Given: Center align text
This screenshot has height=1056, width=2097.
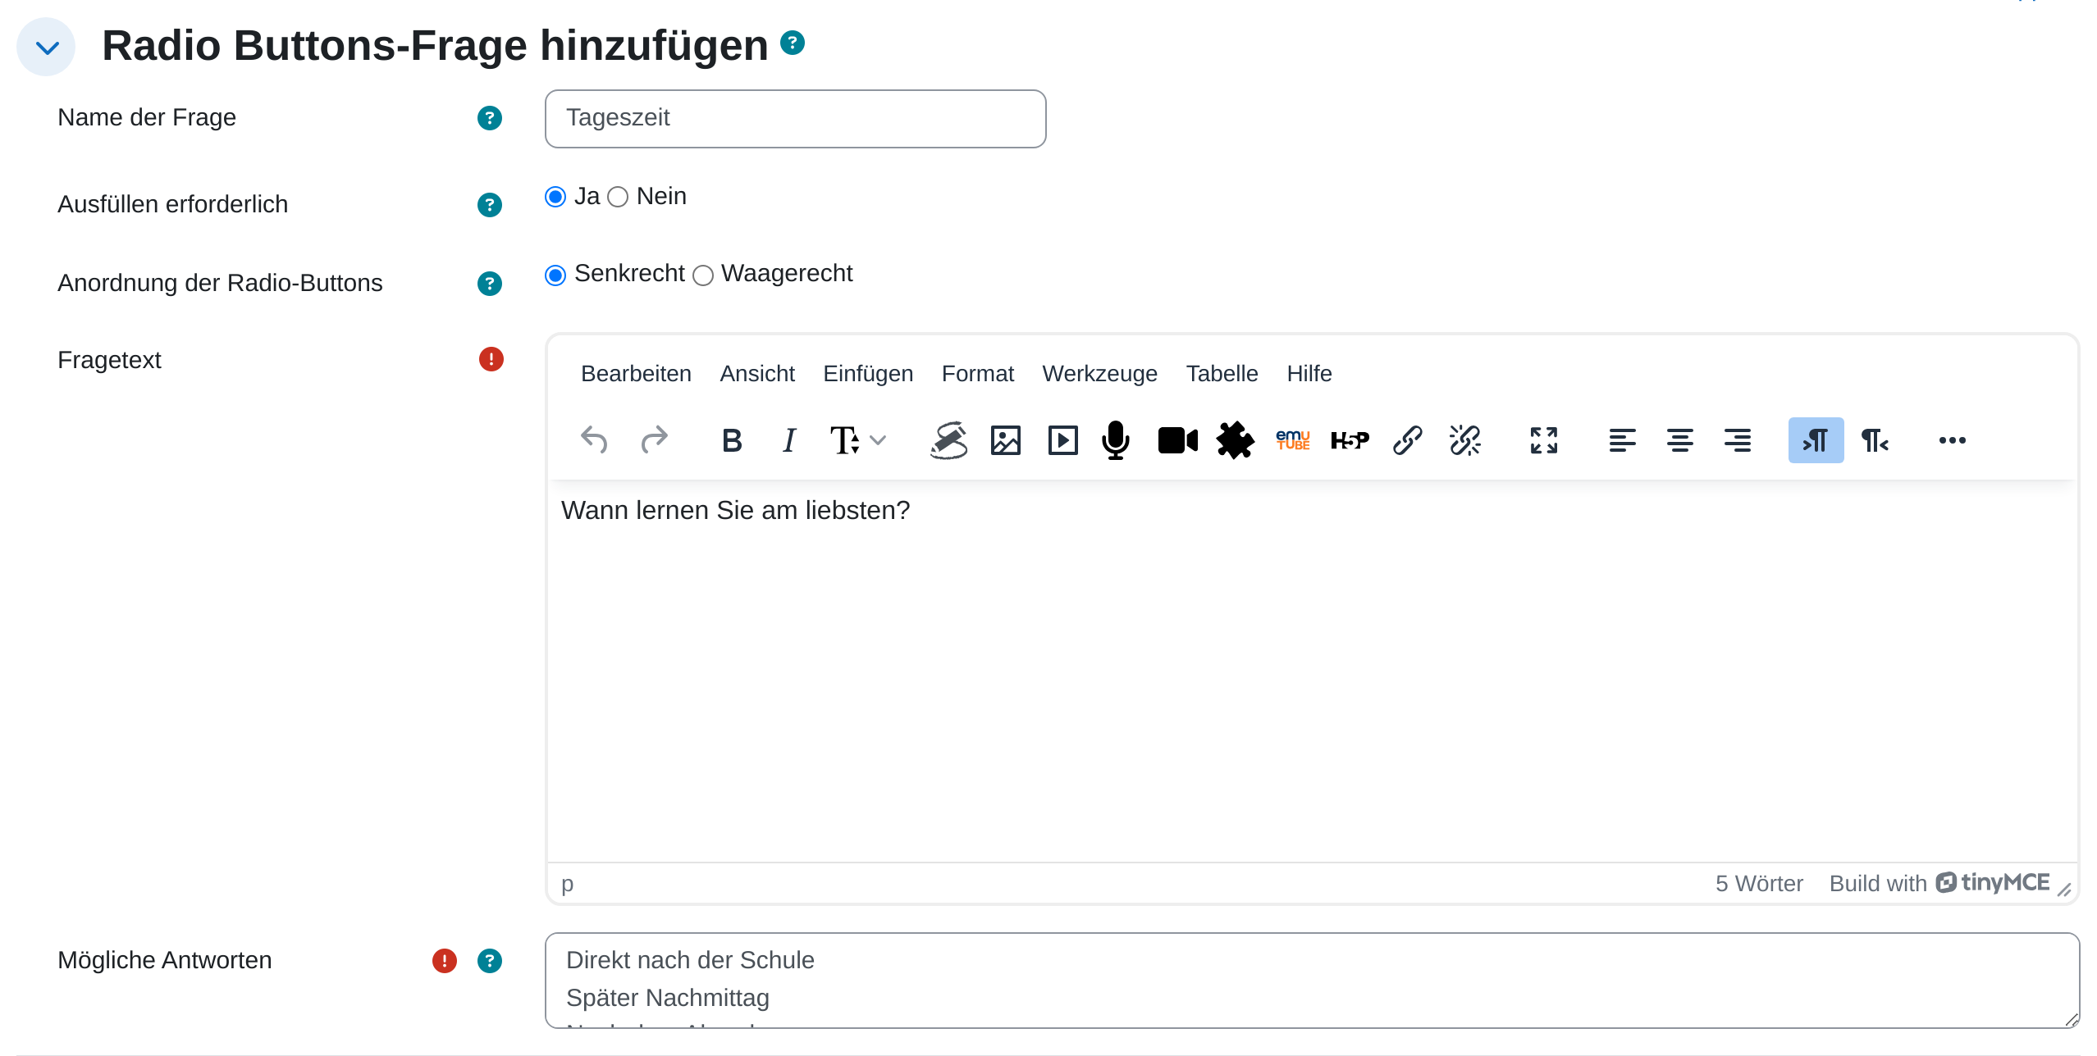Looking at the screenshot, I should pyautogui.click(x=1679, y=440).
